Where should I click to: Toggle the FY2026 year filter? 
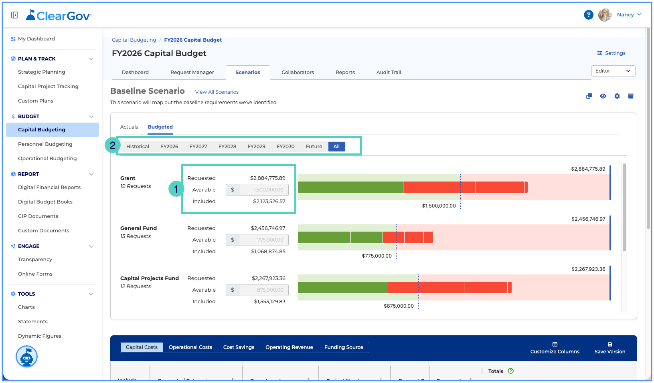click(169, 147)
